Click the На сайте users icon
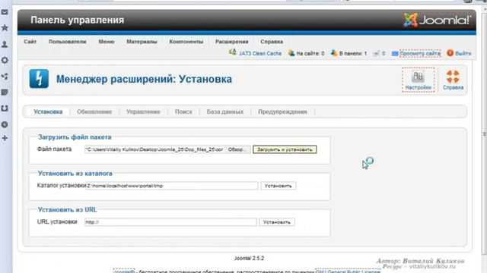 (291, 53)
